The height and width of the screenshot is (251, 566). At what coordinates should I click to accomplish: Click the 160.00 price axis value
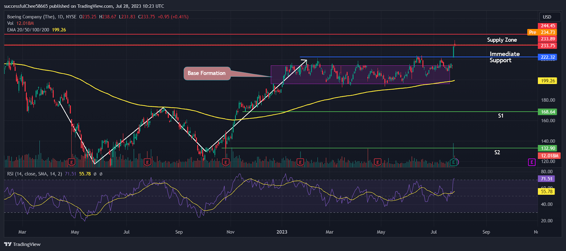[x=548, y=121]
